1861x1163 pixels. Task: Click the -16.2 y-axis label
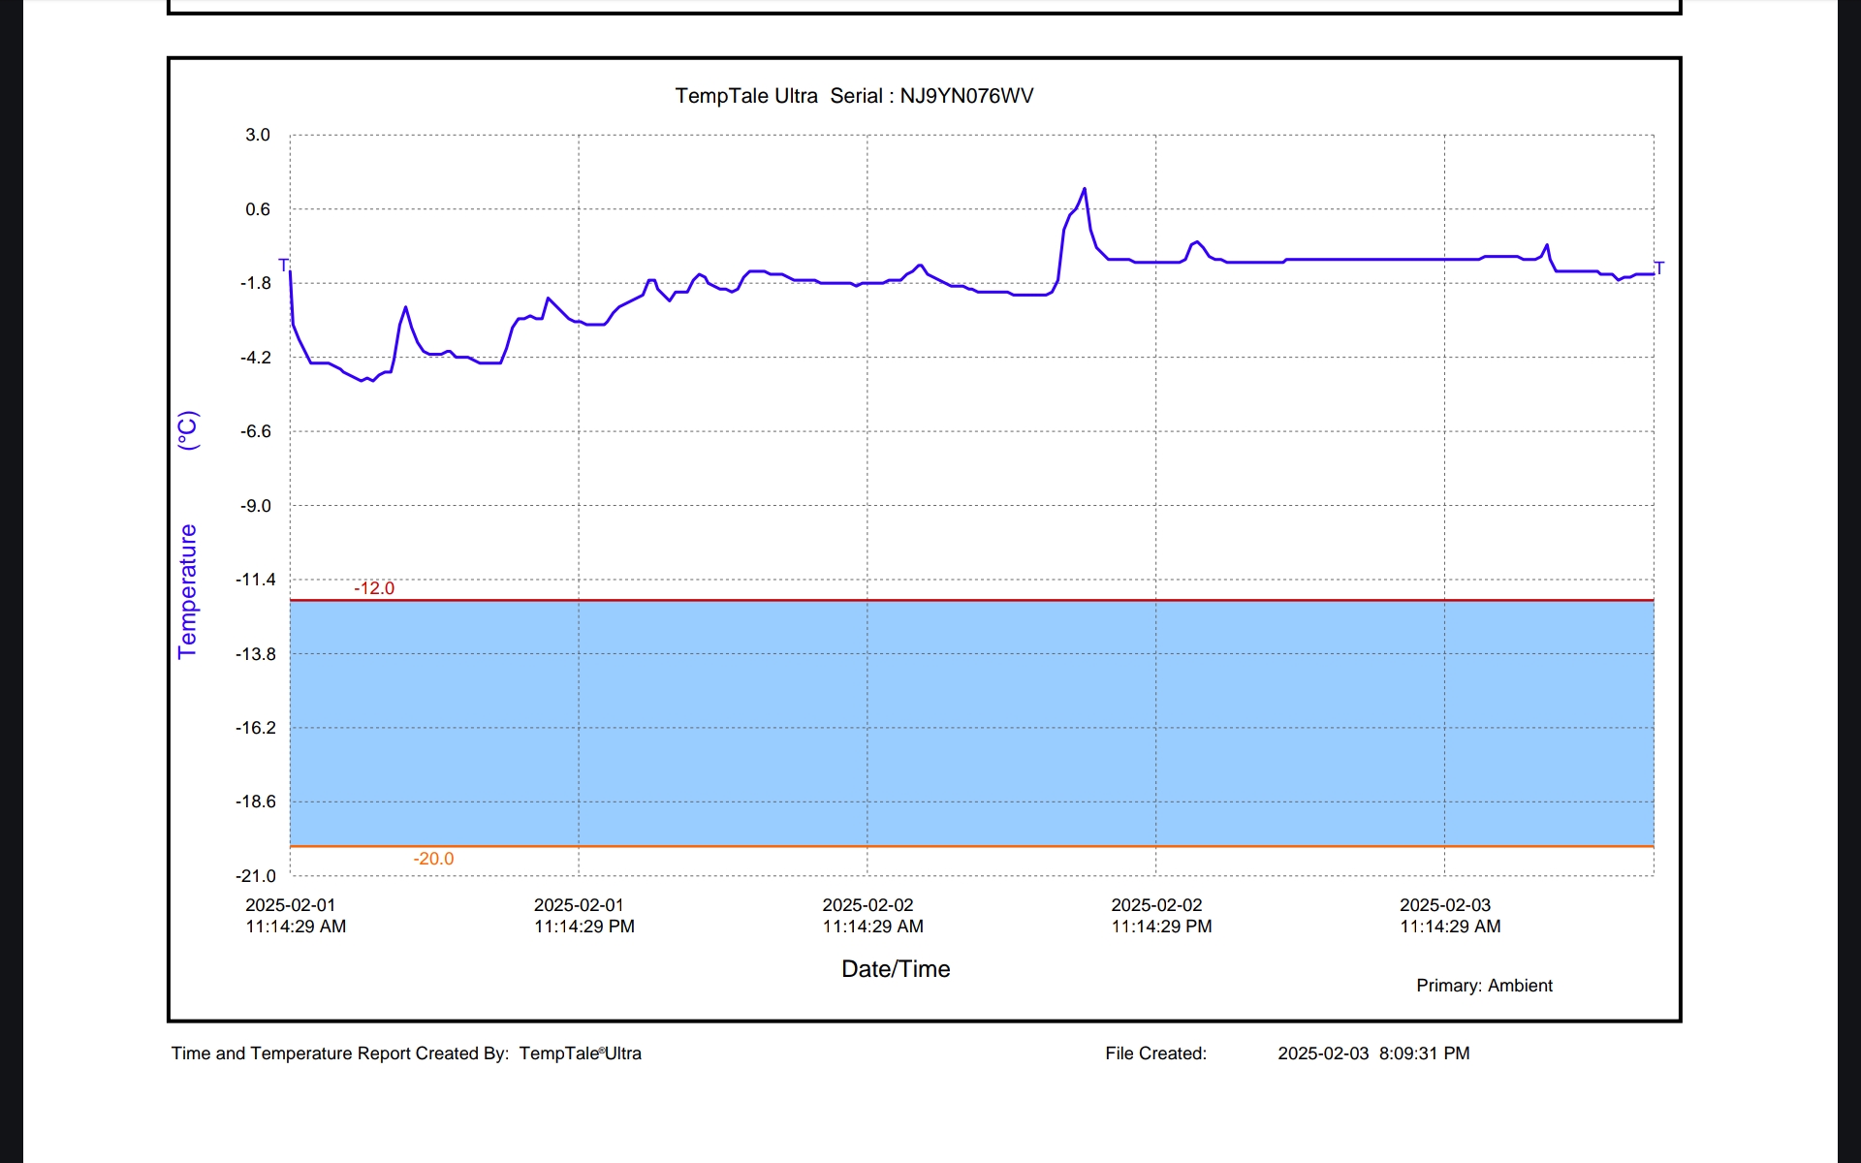point(256,728)
